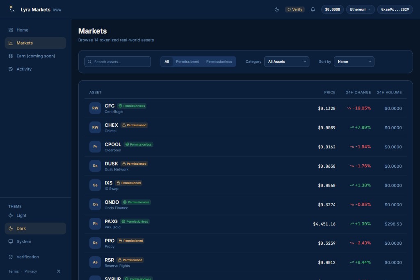420x280 pixels.
Task: Open the Ethereum network dropdown
Action: coord(360,9)
